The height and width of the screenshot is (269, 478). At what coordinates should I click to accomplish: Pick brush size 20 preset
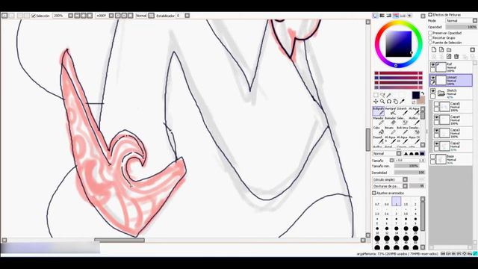point(415,231)
